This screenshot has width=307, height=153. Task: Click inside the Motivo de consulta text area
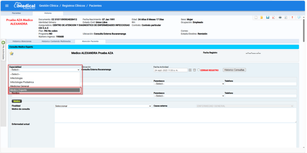175,115
